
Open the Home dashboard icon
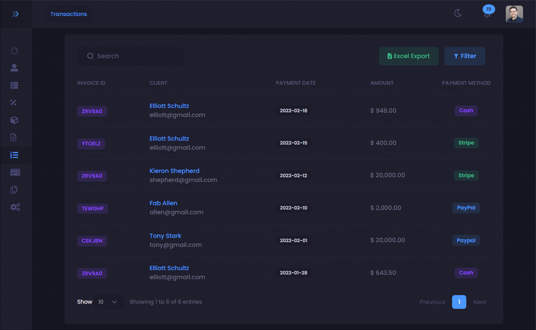14,50
